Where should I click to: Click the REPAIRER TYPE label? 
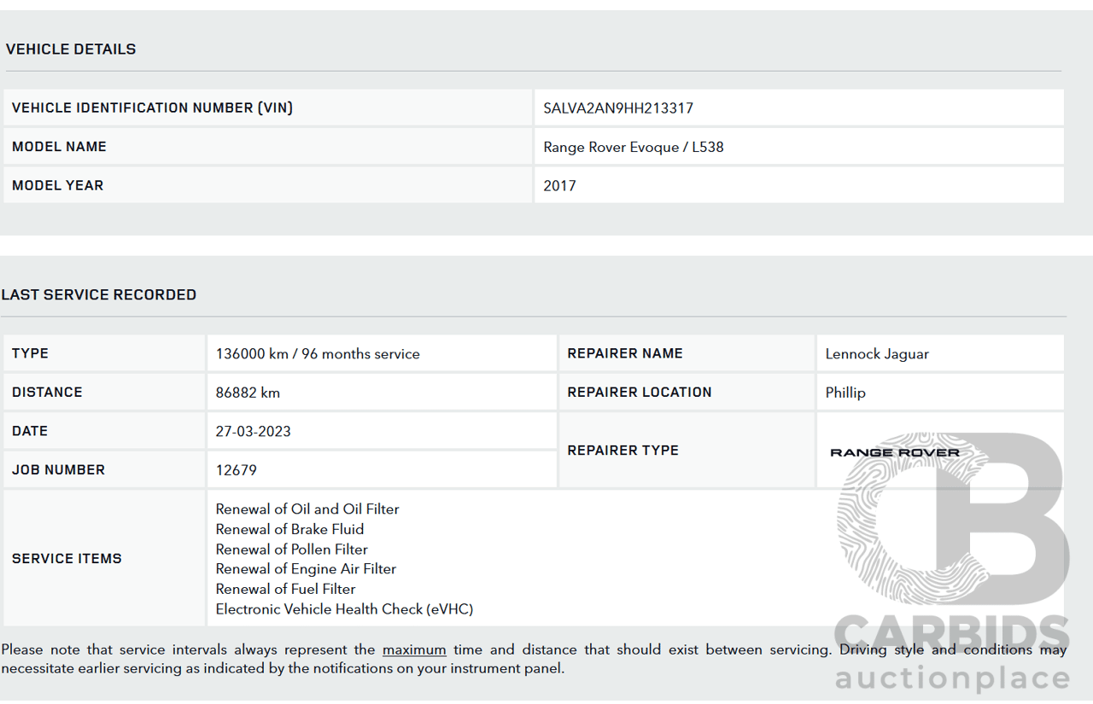tap(622, 450)
